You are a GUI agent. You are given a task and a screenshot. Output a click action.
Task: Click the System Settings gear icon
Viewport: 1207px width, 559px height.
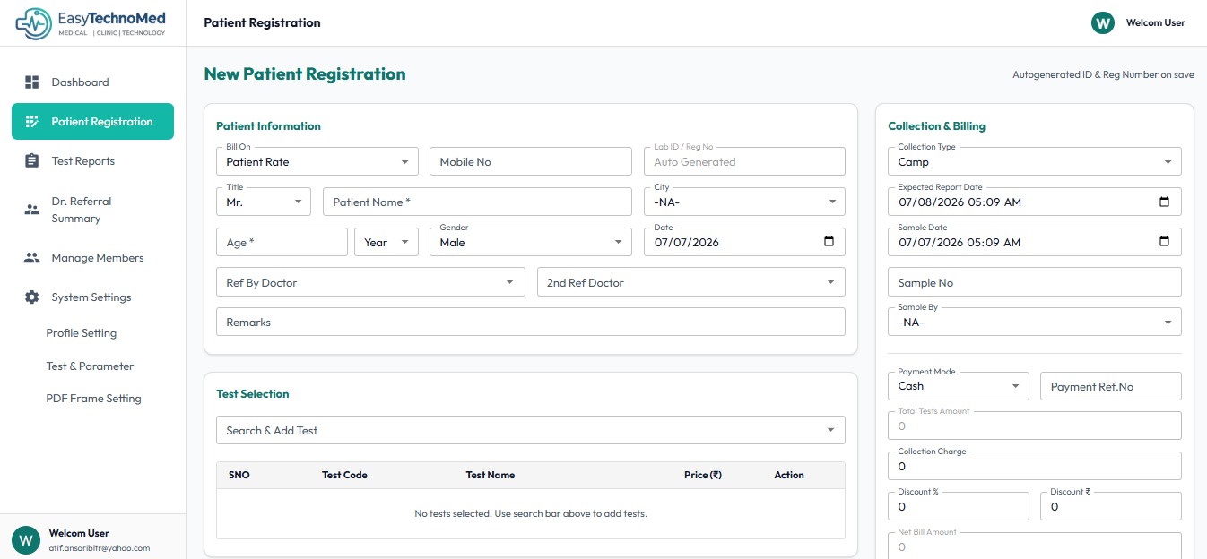pos(32,297)
